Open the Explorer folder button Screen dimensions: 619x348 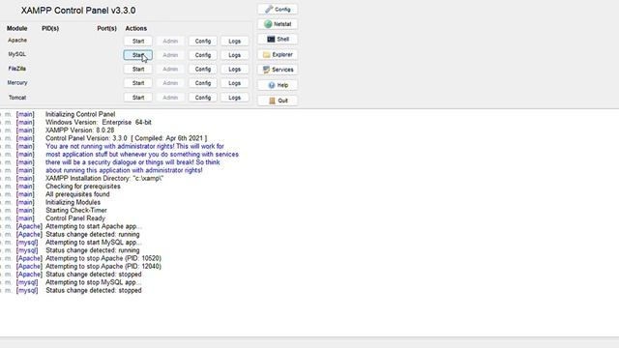tap(278, 54)
